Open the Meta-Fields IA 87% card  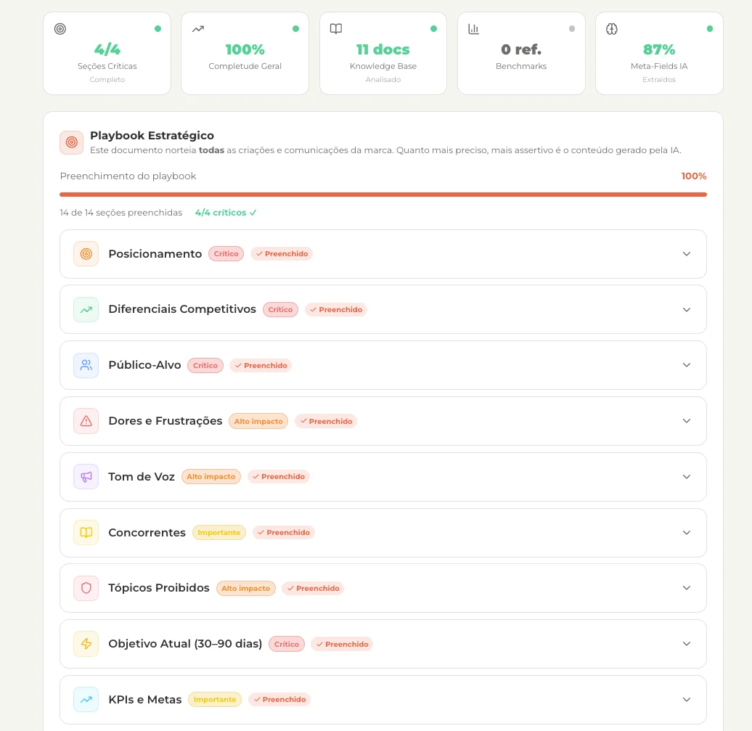659,53
